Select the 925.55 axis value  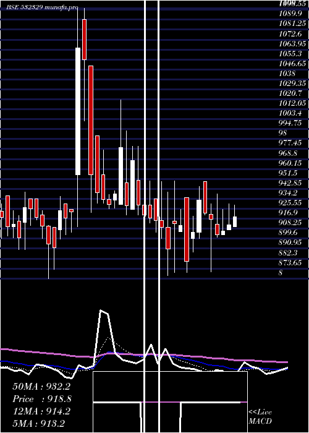pyautogui.click(x=291, y=202)
